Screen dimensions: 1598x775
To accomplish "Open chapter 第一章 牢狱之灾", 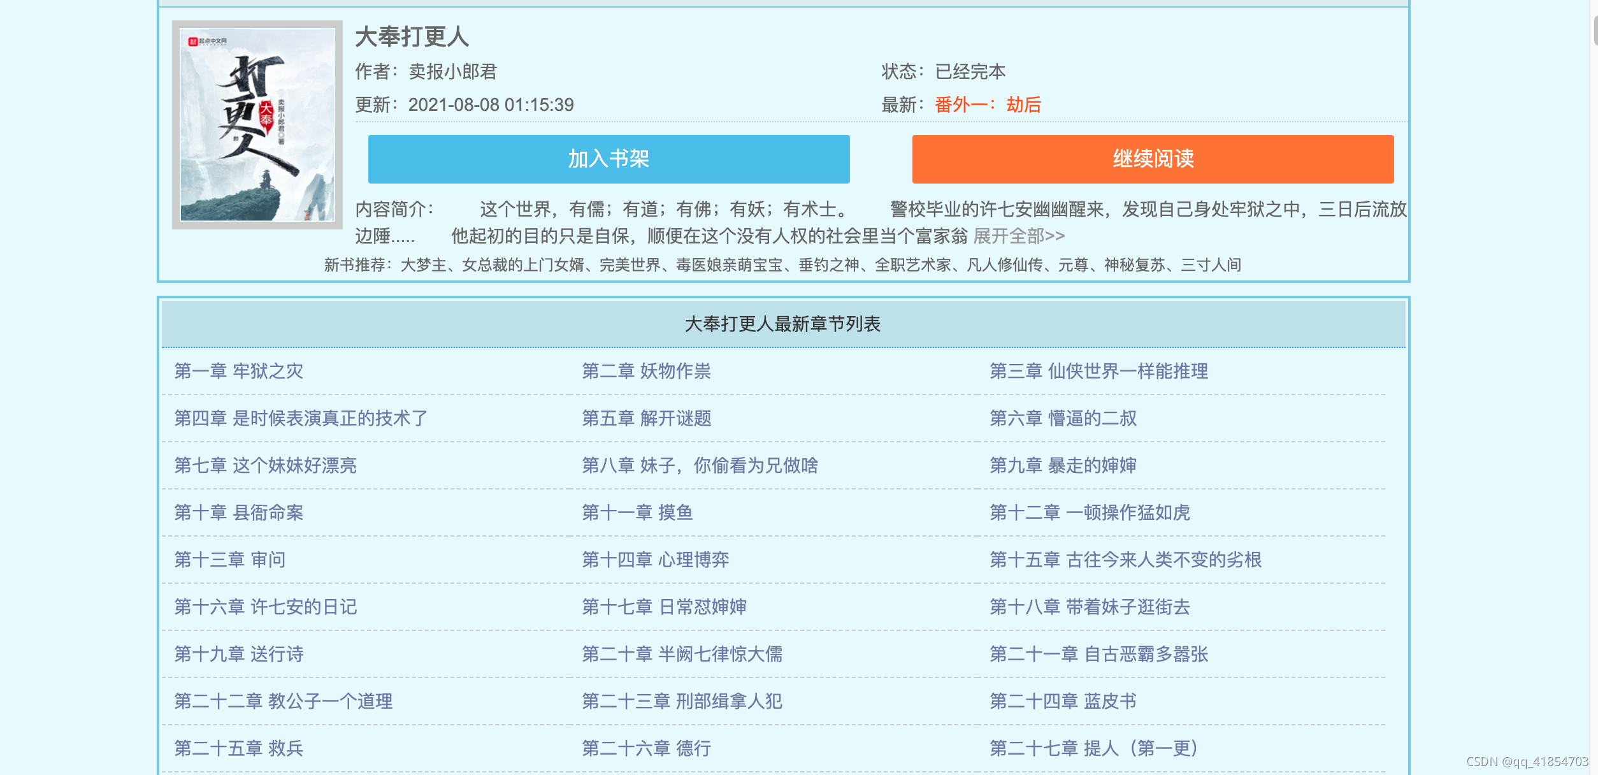I will pos(239,371).
